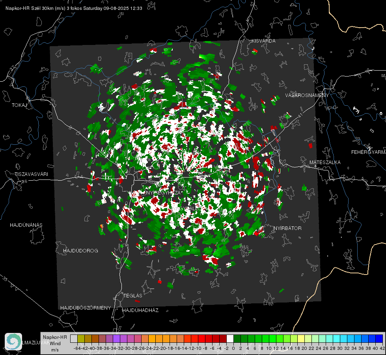Viewport: 386px width, 355px height.
Task: Click road number 36 near Tiszavasvári
Action: (x=24, y=181)
